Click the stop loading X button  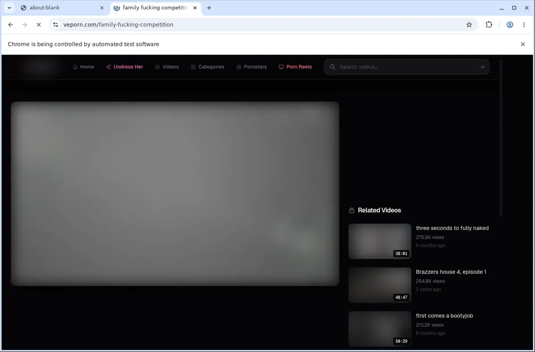coord(38,25)
